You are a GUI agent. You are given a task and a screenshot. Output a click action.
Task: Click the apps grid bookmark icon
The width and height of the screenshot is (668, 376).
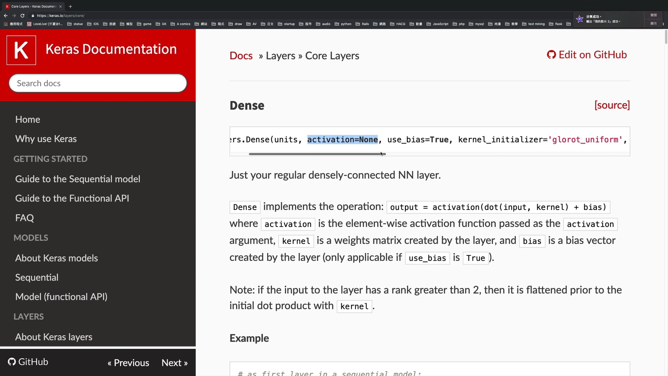pyautogui.click(x=6, y=24)
